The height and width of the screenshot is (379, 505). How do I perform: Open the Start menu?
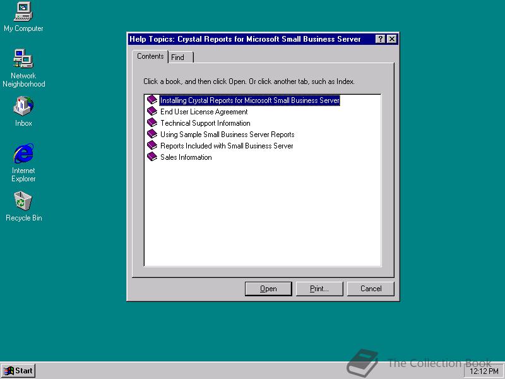point(18,371)
